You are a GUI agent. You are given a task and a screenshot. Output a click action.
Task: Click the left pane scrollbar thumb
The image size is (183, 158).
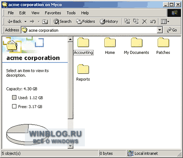click(70, 80)
